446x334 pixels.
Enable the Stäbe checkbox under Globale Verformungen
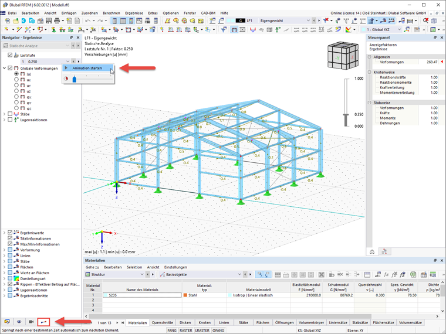(10, 114)
